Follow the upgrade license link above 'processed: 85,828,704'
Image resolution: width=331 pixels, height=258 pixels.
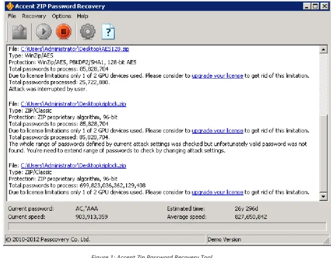tap(218, 131)
